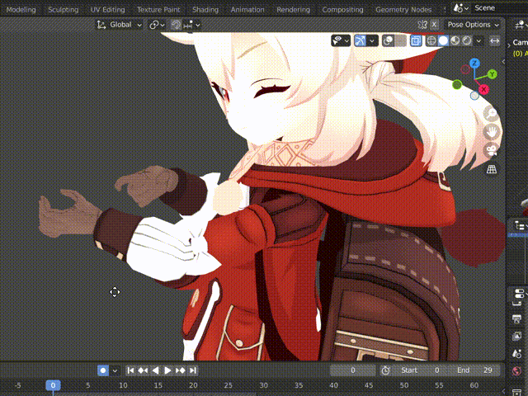Open the viewport shading options dropdown
Viewport: 528px width, 396px height.
point(478,40)
